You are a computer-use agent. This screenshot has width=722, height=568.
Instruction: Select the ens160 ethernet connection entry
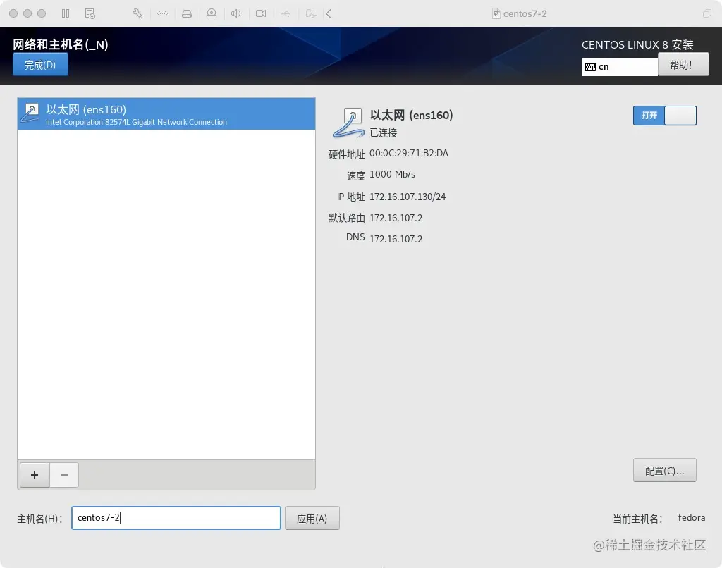[166, 114]
